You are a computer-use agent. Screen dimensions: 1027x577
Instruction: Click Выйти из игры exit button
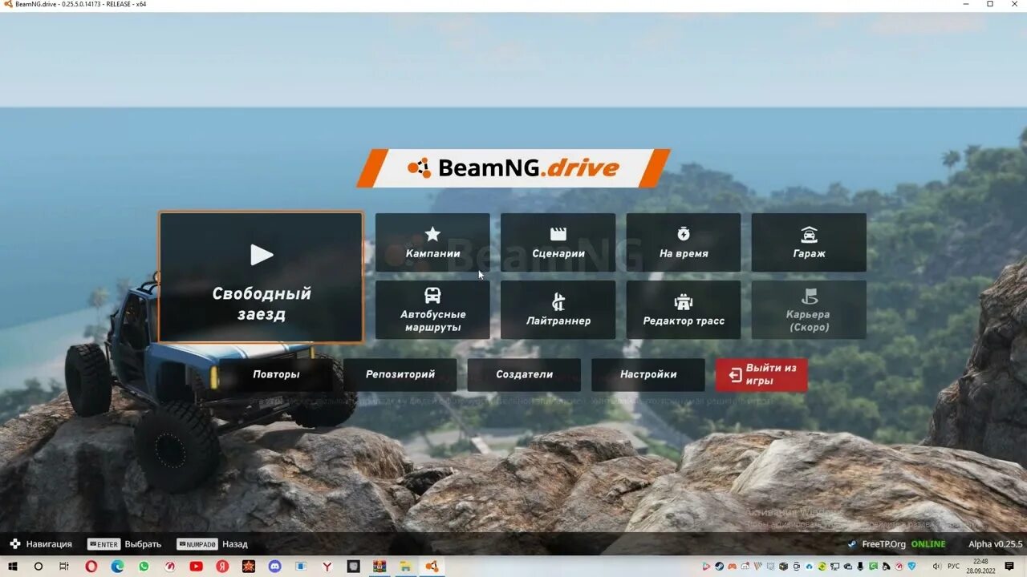(x=761, y=374)
